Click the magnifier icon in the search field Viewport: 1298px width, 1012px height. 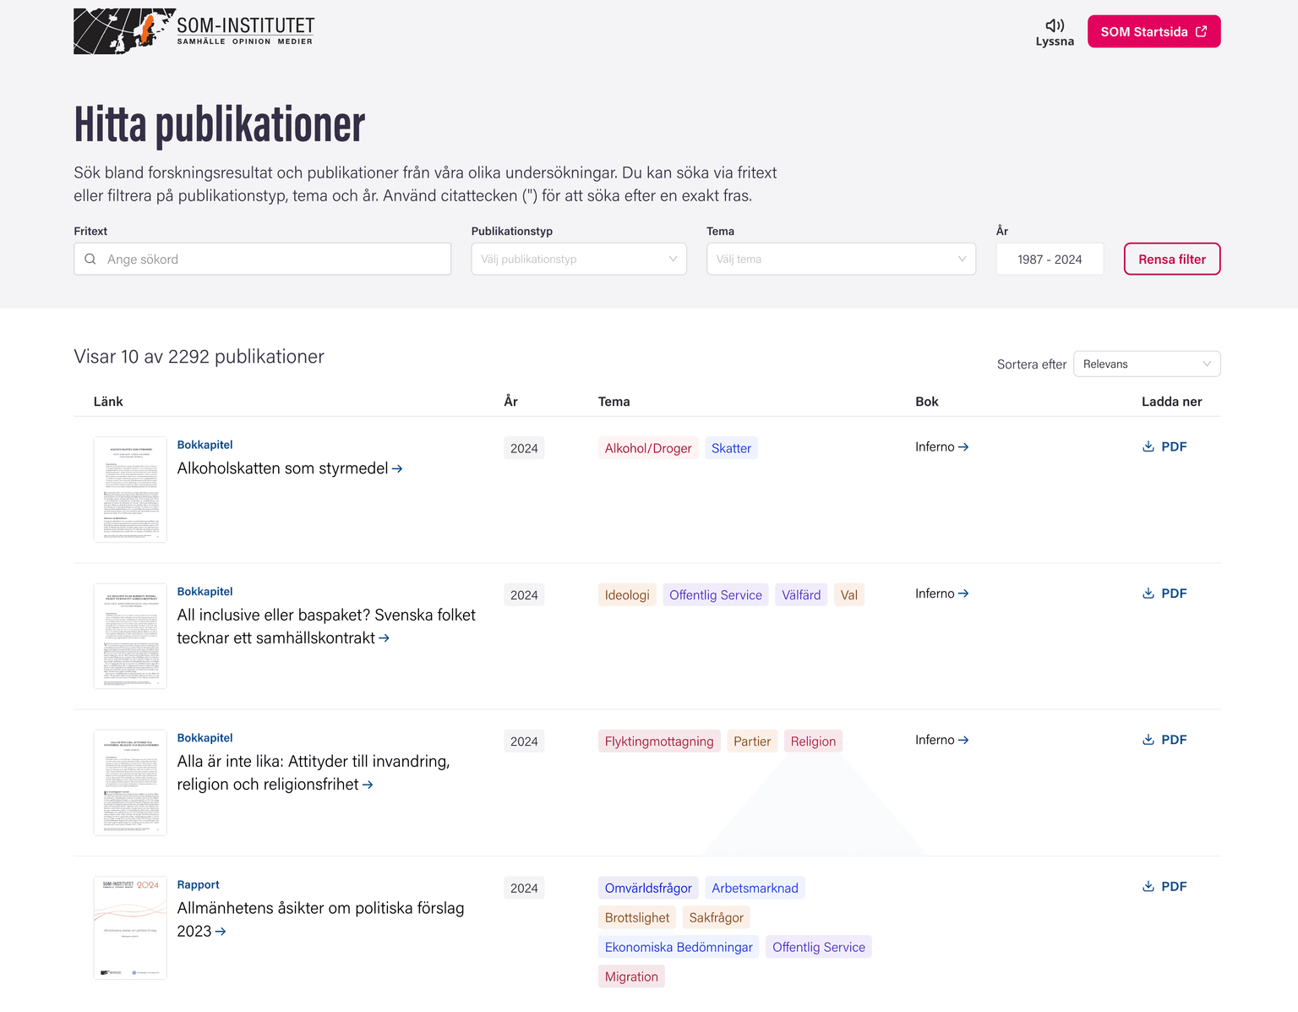tap(90, 259)
